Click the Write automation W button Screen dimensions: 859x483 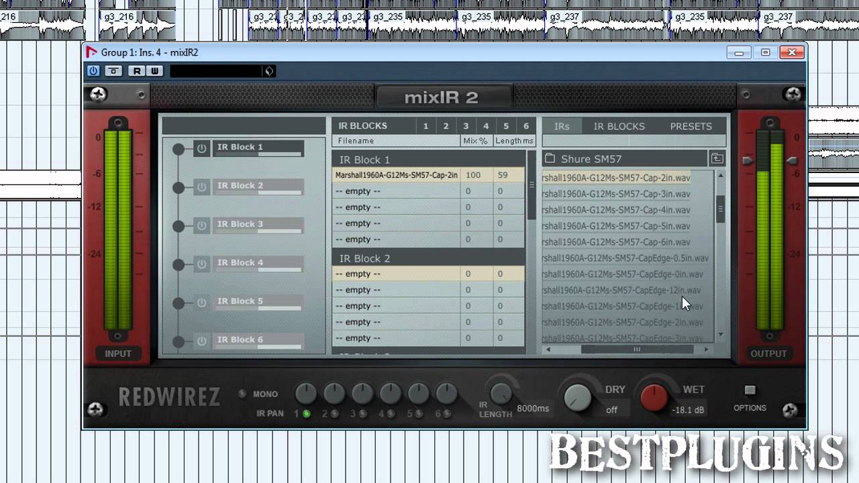coord(154,70)
